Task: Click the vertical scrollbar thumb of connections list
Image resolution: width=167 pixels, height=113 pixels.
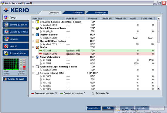Action: point(158,31)
